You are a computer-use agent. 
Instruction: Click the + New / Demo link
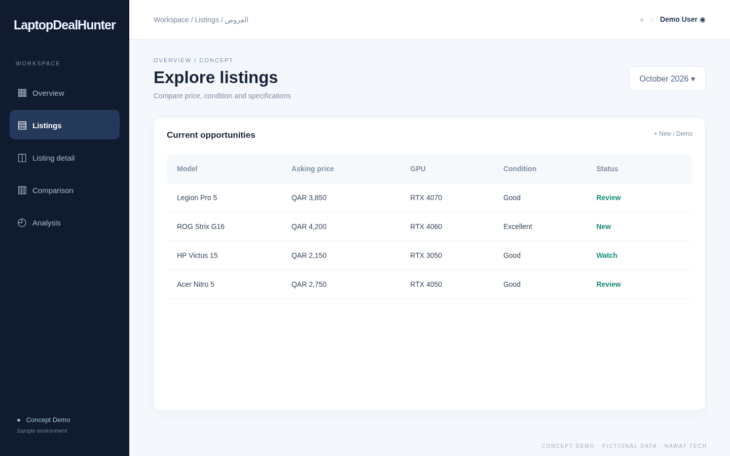pyautogui.click(x=673, y=134)
